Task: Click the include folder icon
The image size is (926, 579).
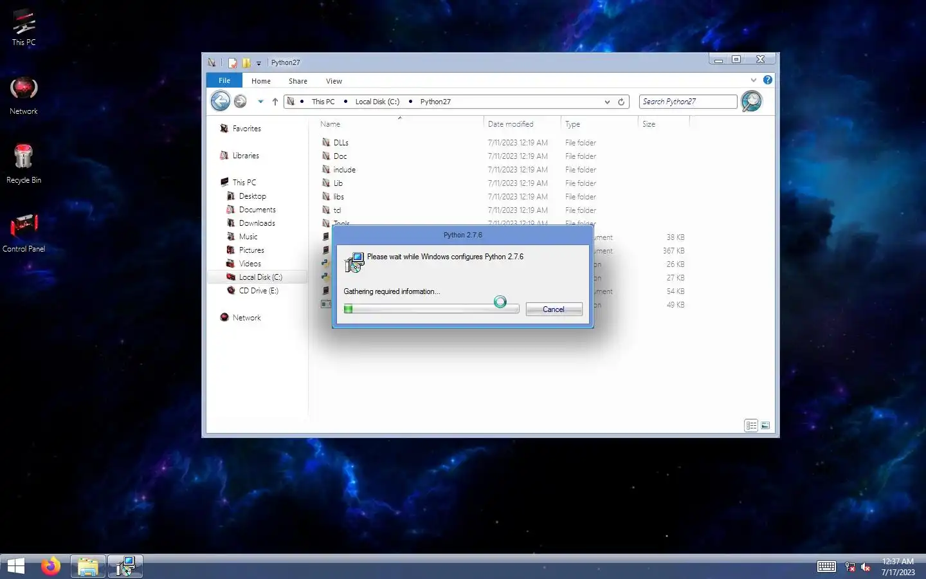Action: pyautogui.click(x=326, y=169)
